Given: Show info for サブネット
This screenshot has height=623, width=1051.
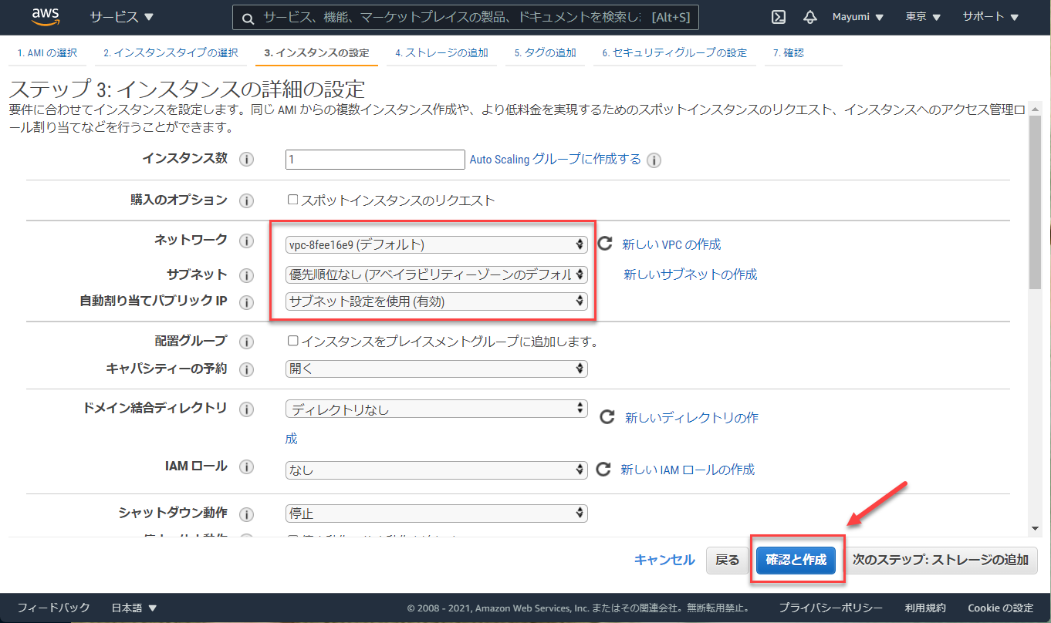Looking at the screenshot, I should click(x=246, y=275).
